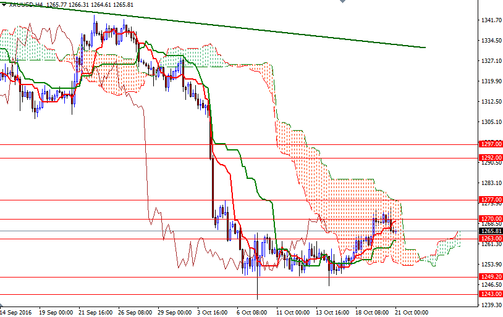Click the 6 Oct 08:00 time label

(x=252, y=312)
